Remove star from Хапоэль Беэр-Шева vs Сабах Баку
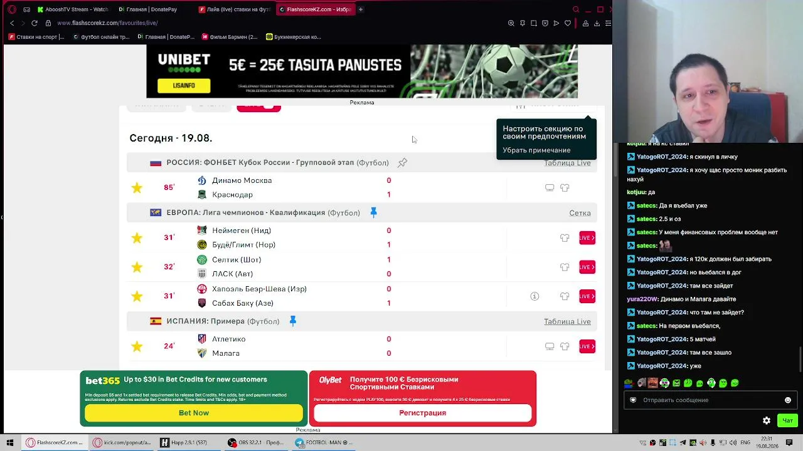Screen dimensions: 803x451 click(137, 296)
